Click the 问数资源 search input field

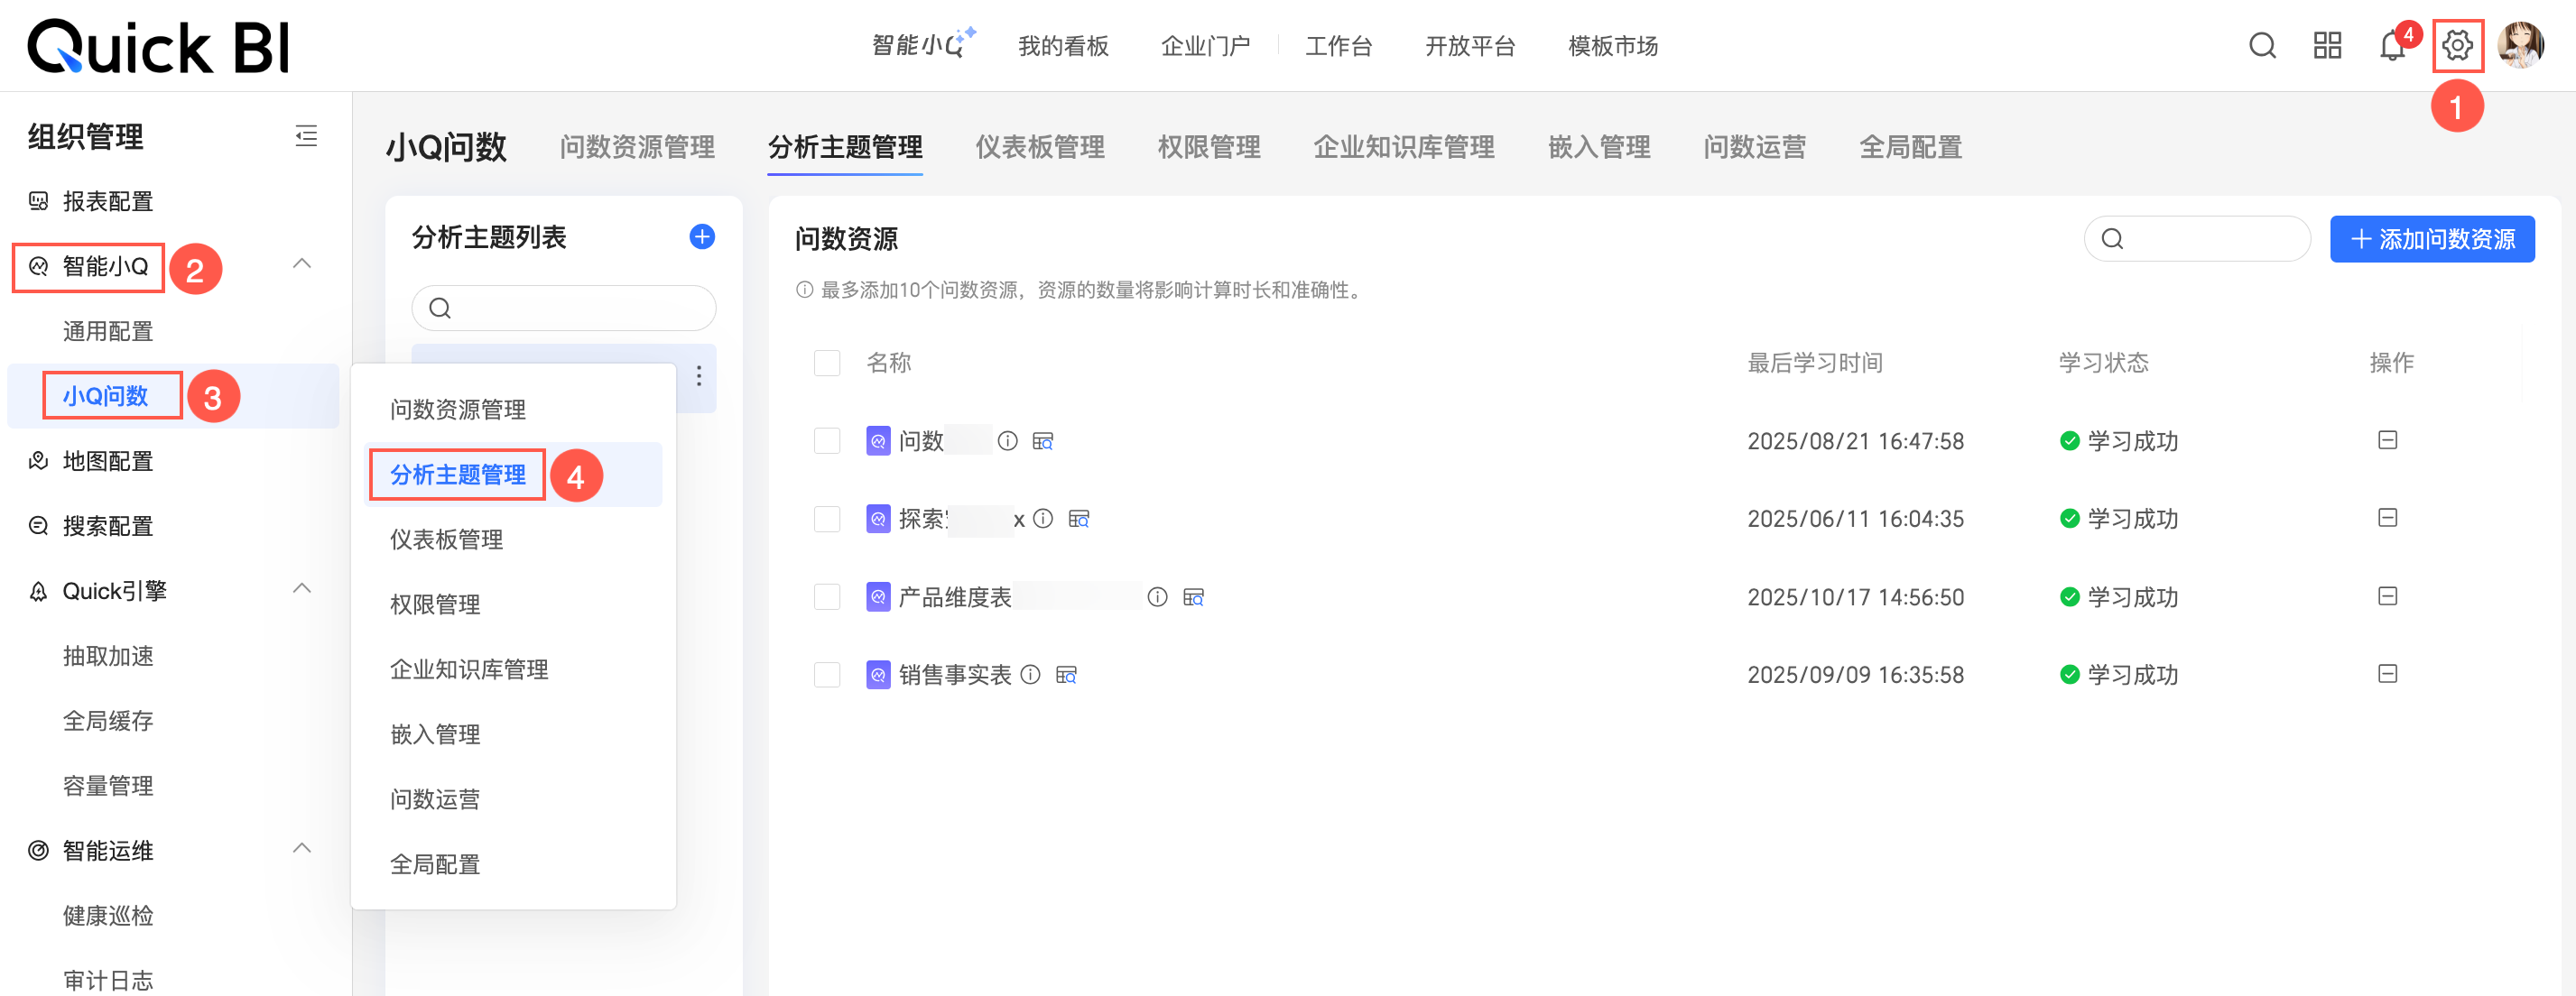(x=2210, y=239)
